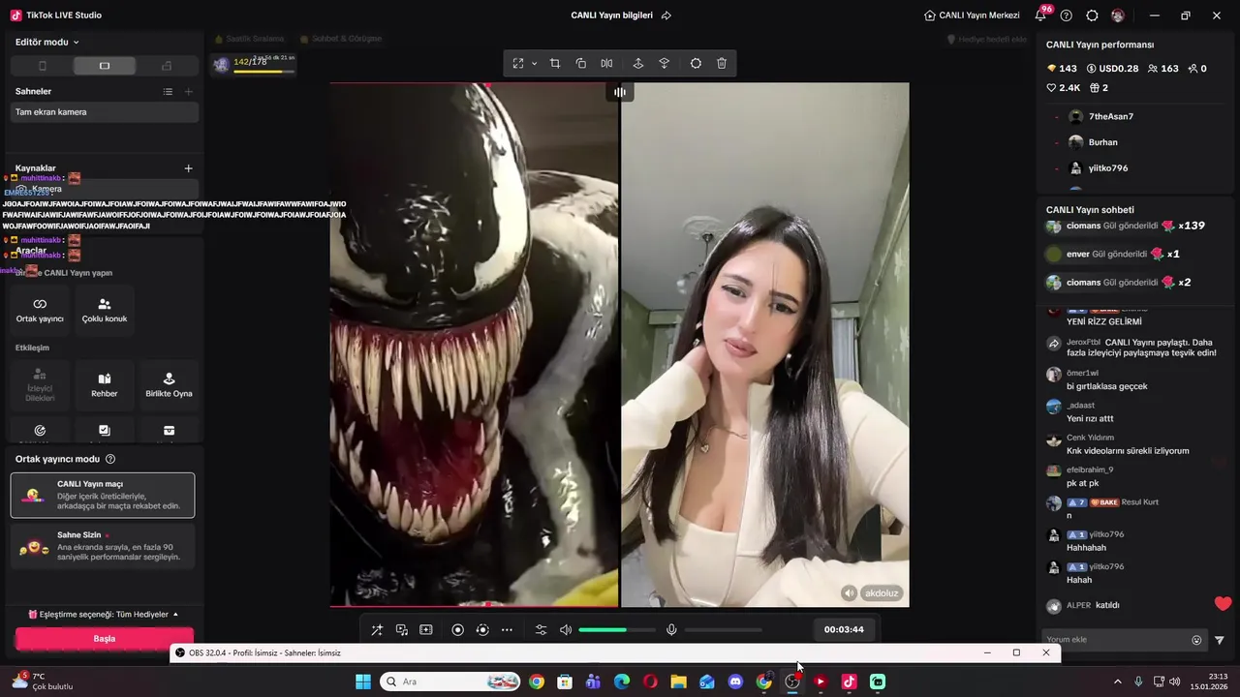Flip the source horizontally

point(606,63)
